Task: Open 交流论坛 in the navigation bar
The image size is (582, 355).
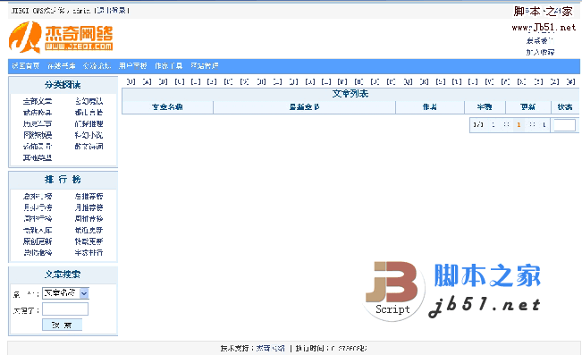Action: pyautogui.click(x=97, y=66)
